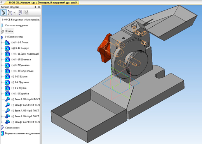Open the Сопряжения mates node
Viewport: 202px width, 144px height.
point(12,128)
